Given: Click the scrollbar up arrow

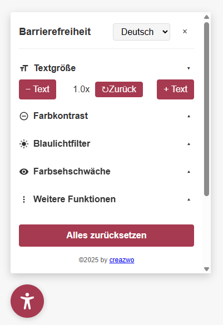Looking at the screenshot, I should [206, 17].
